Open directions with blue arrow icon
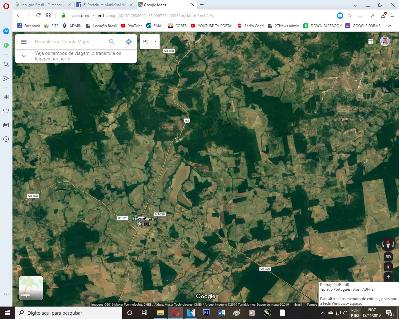The width and height of the screenshot is (399, 319). pos(129,41)
